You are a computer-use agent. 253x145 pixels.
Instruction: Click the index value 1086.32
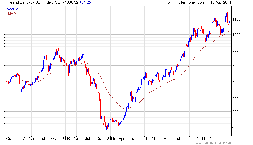click(x=72, y=2)
